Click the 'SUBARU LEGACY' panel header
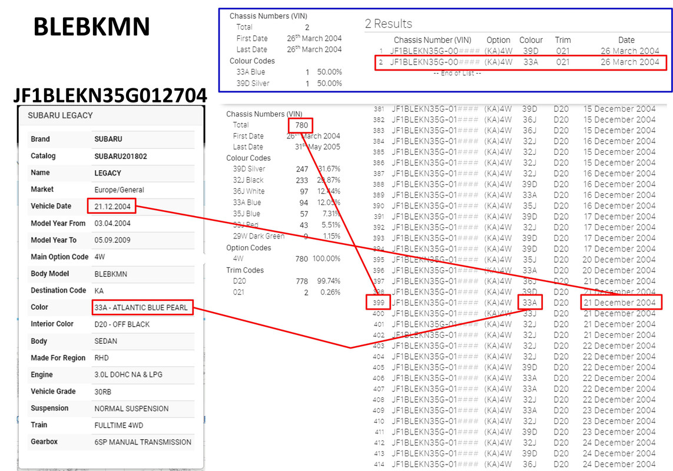This screenshot has height=471, width=673. tap(60, 115)
